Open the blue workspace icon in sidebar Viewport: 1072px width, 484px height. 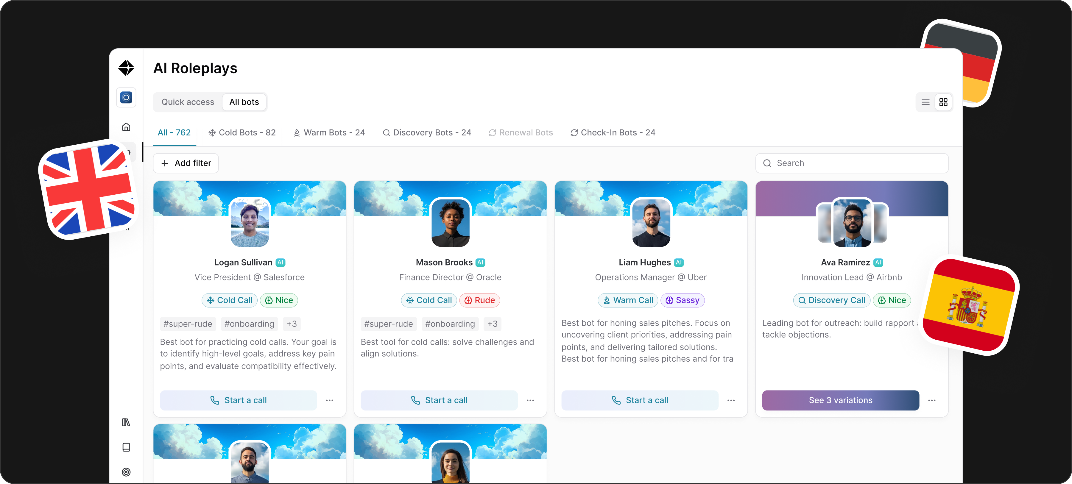[x=126, y=97]
